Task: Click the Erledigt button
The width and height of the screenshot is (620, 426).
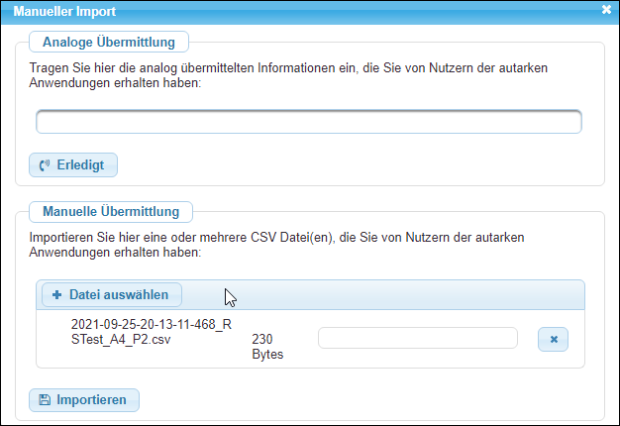Action: coord(73,164)
